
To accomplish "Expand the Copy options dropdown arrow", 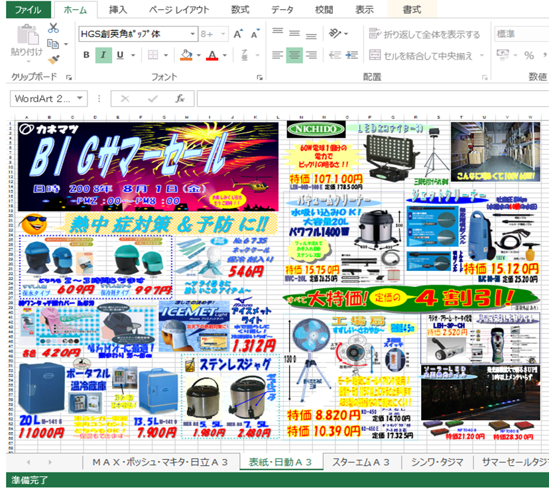I will coord(66,44).
